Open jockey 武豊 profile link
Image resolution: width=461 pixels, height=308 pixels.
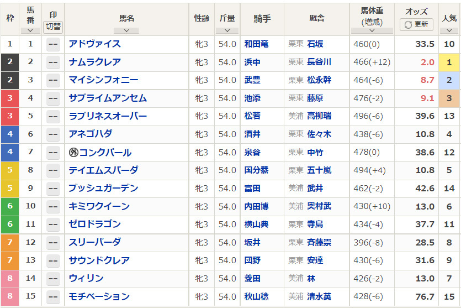[252, 80]
